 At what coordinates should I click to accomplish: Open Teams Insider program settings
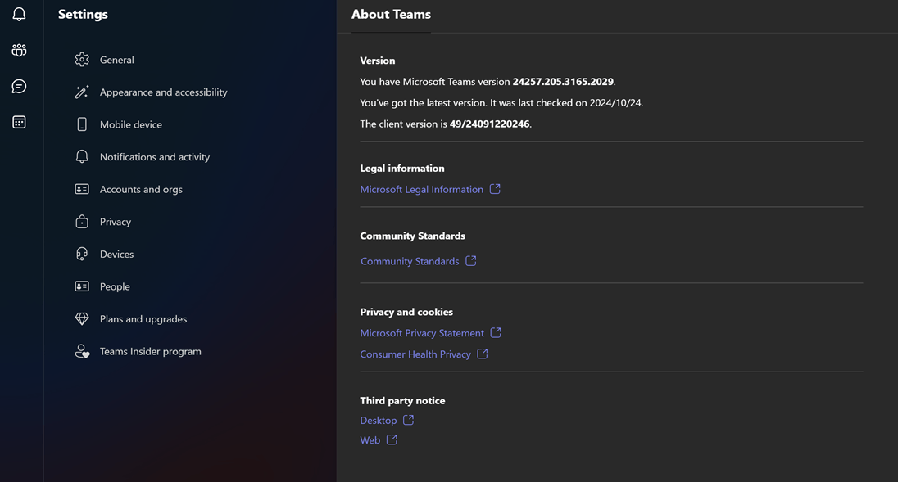tap(150, 351)
